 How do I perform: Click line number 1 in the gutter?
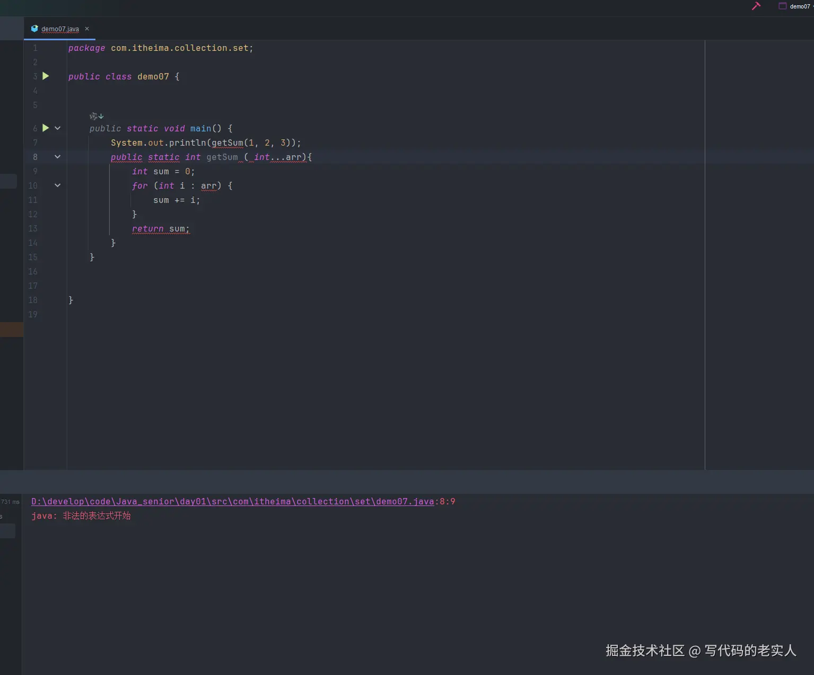(x=36, y=48)
